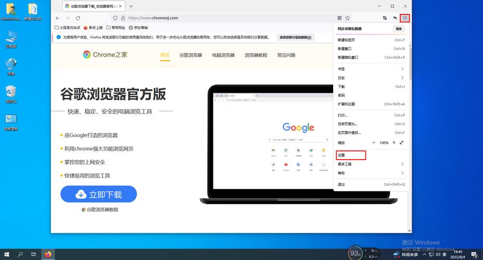Viewport: 483px width, 260px height.
Task: Close the 谷歌浏览器下载 tab
Action: pos(120,6)
